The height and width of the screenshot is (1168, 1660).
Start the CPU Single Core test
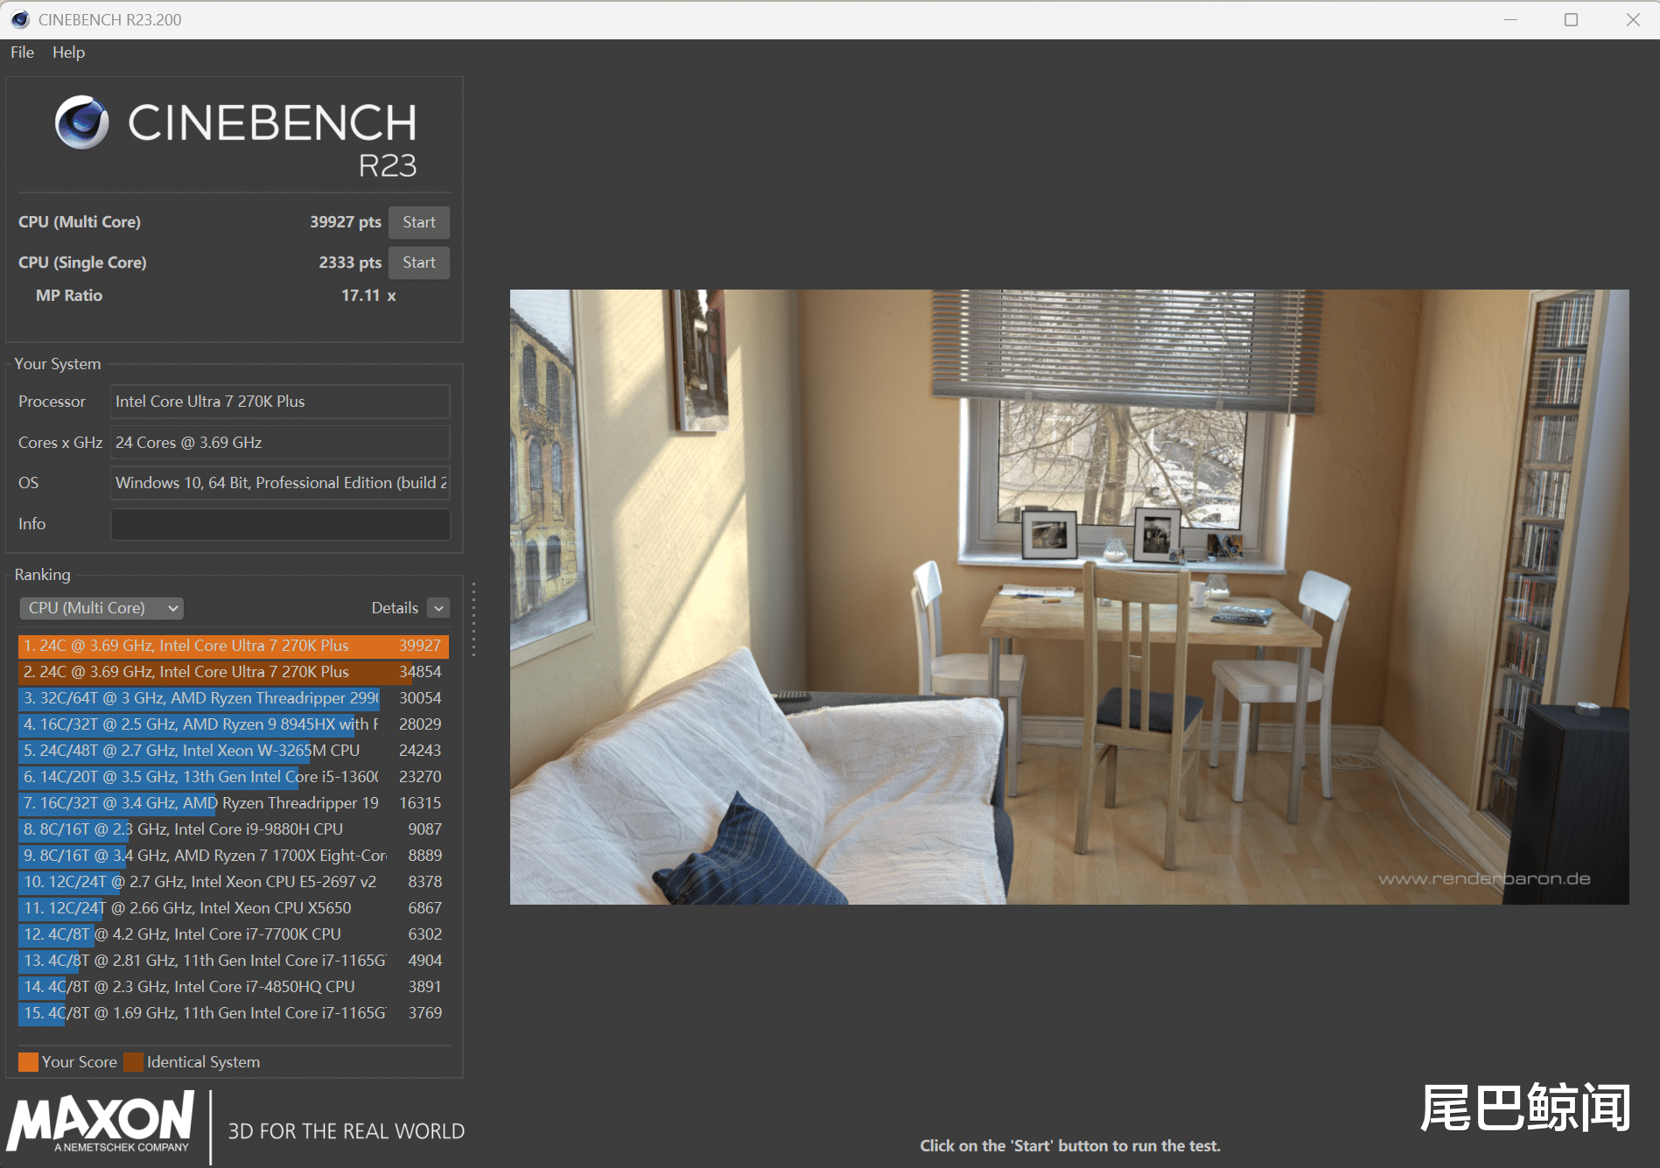tap(419, 262)
